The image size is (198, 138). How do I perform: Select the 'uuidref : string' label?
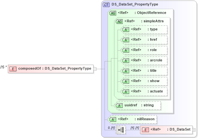point(139,105)
